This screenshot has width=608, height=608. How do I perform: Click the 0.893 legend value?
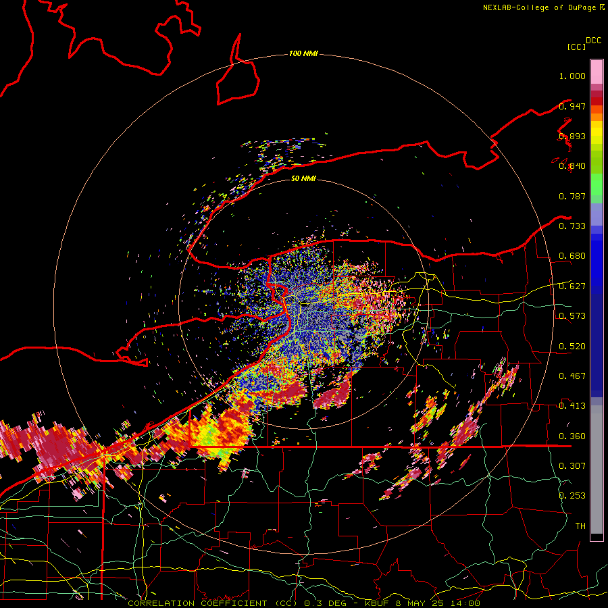tap(572, 136)
